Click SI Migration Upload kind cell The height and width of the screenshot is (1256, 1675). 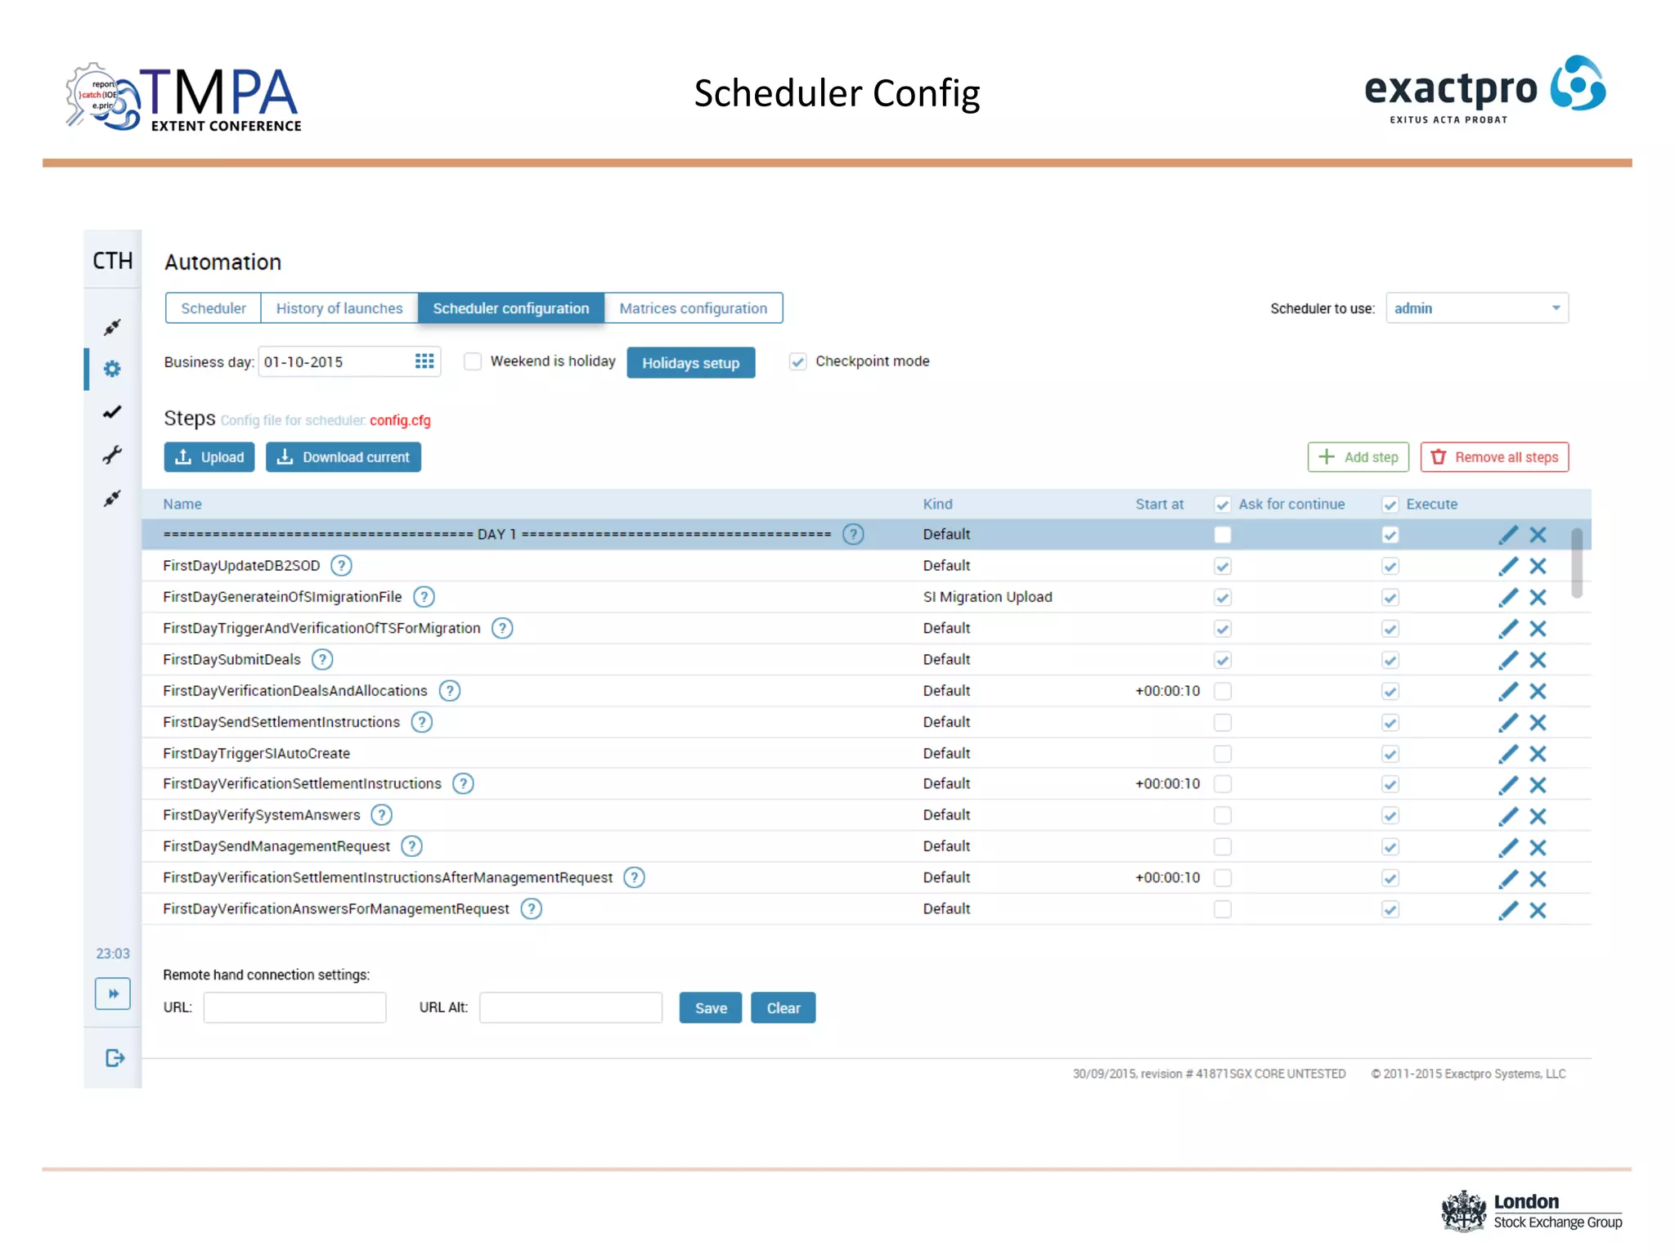point(988,597)
